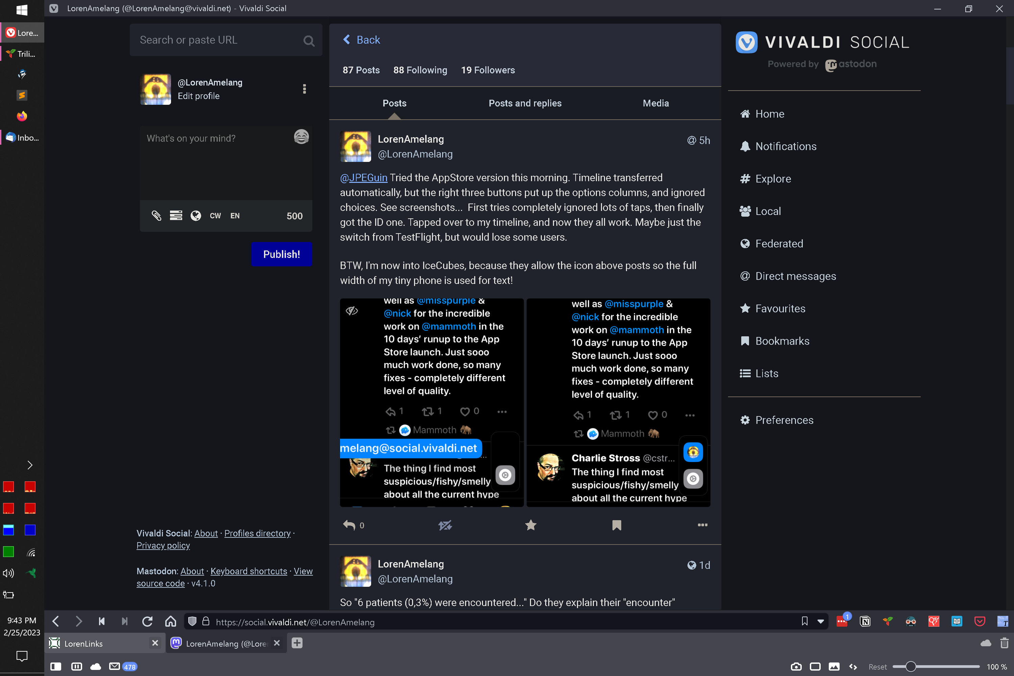Screen dimensions: 1014x676
Task: Click the capture page camera icon
Action: [796, 667]
